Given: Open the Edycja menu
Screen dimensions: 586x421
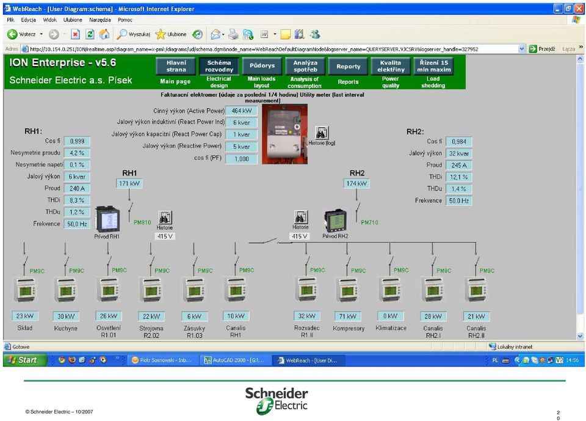Looking at the screenshot, I should coord(29,20).
